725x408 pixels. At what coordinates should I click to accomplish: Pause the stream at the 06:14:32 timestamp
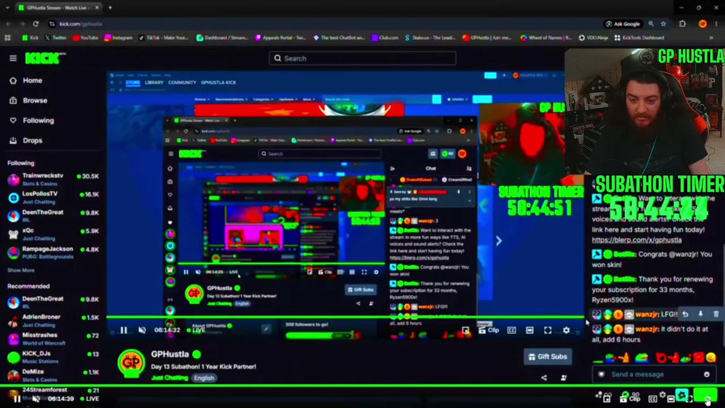[123, 330]
